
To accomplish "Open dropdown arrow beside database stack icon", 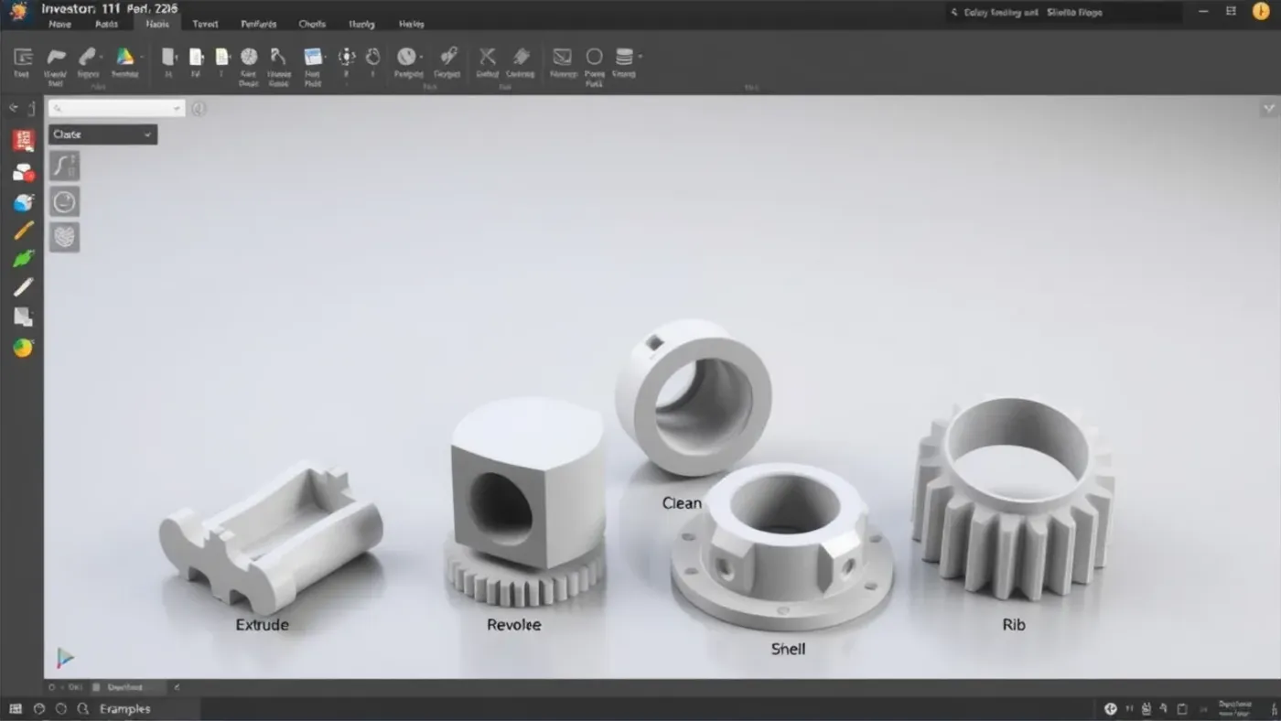I will (x=640, y=57).
